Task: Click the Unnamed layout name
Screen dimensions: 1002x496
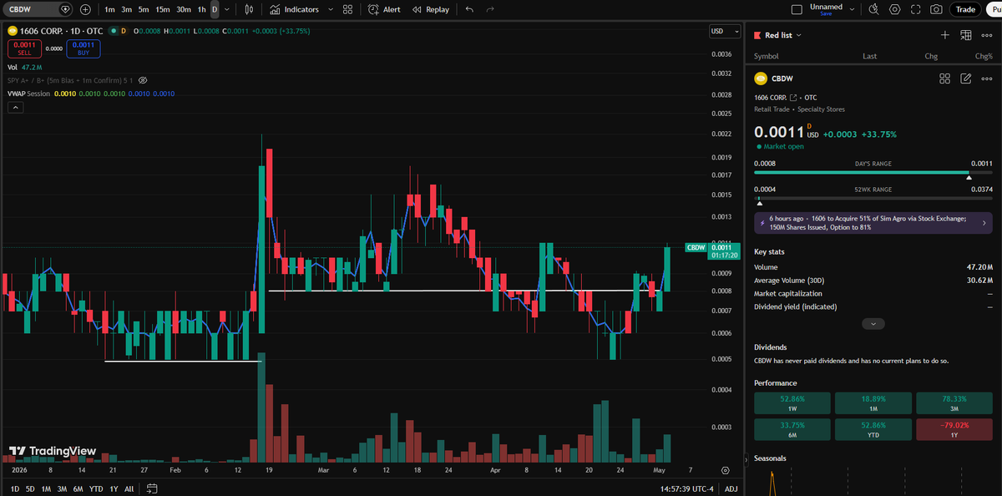Action: (x=826, y=7)
